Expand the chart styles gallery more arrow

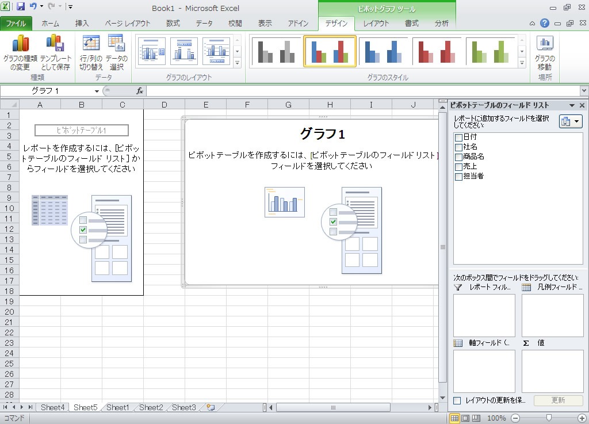pos(522,63)
